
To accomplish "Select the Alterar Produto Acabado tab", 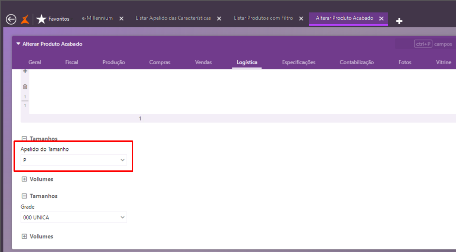I will coord(345,18).
